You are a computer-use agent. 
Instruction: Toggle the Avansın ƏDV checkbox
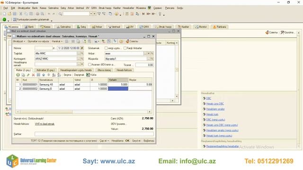pos(89,64)
